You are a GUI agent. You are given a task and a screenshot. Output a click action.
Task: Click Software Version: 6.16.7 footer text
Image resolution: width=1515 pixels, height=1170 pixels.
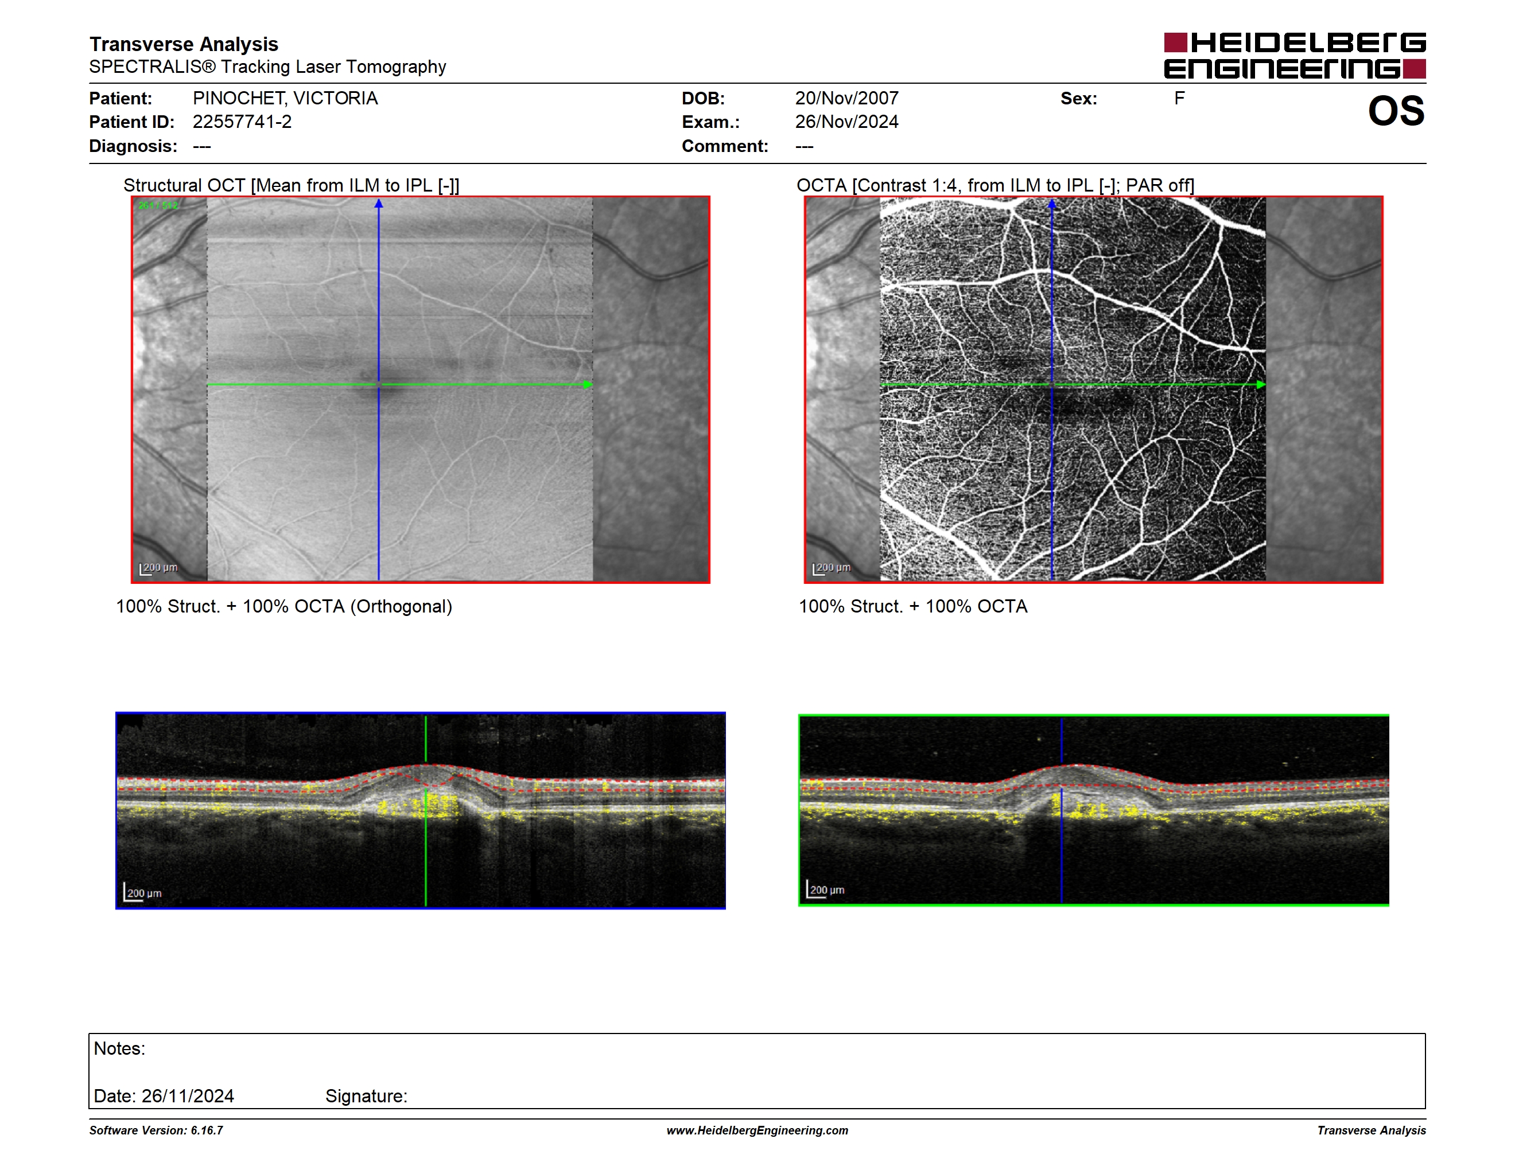tap(156, 1130)
